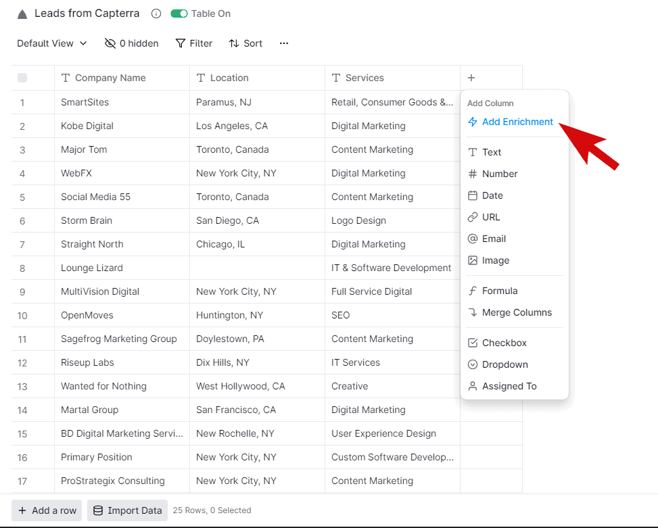This screenshot has width=658, height=528.
Task: Select the Sagefrog Marketing Group cell
Action: pos(122,339)
